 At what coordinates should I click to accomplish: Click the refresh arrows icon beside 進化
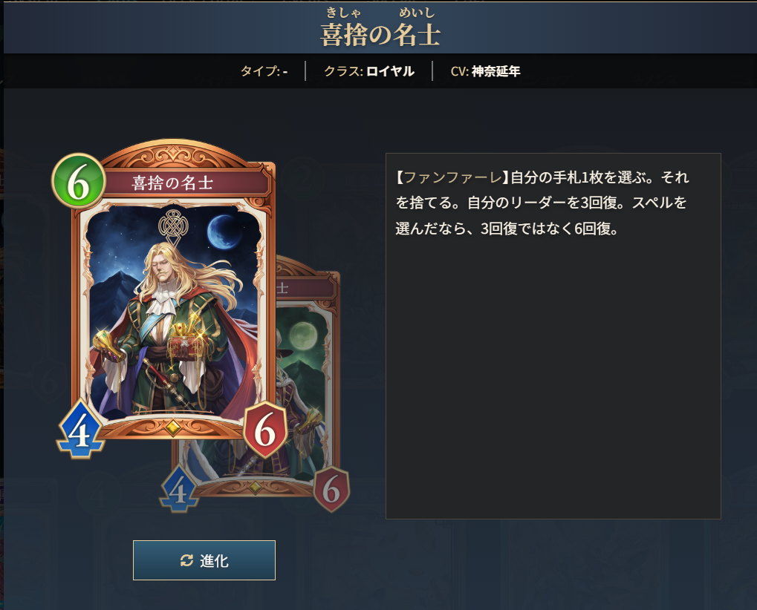pyautogui.click(x=187, y=560)
